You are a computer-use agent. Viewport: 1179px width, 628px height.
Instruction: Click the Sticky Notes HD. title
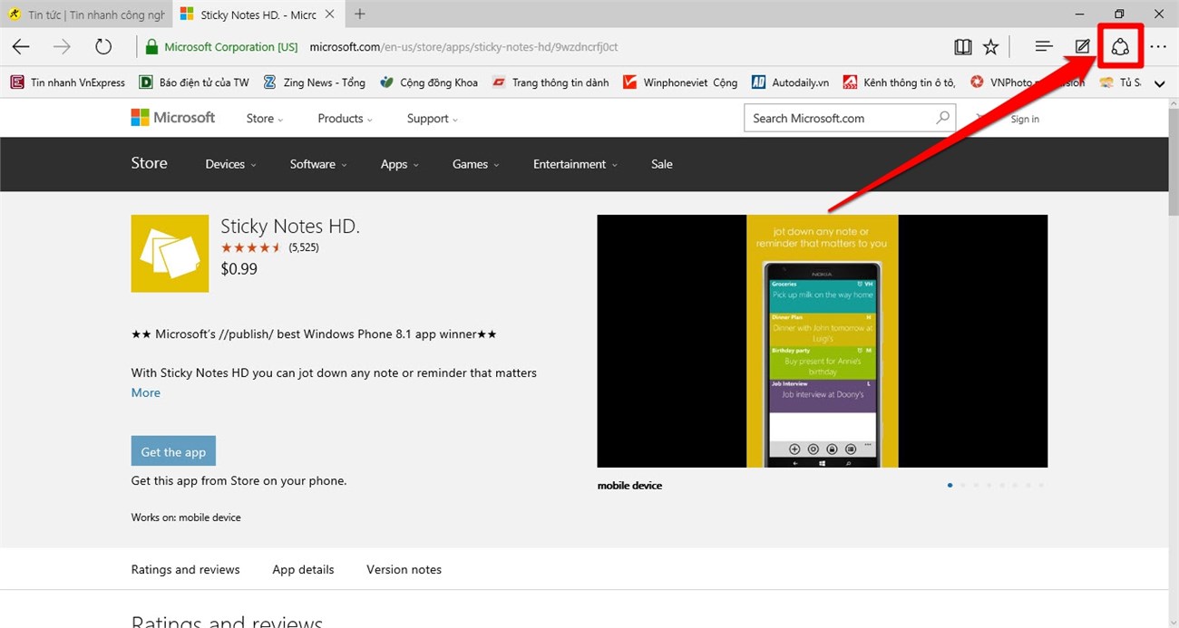pyautogui.click(x=290, y=227)
